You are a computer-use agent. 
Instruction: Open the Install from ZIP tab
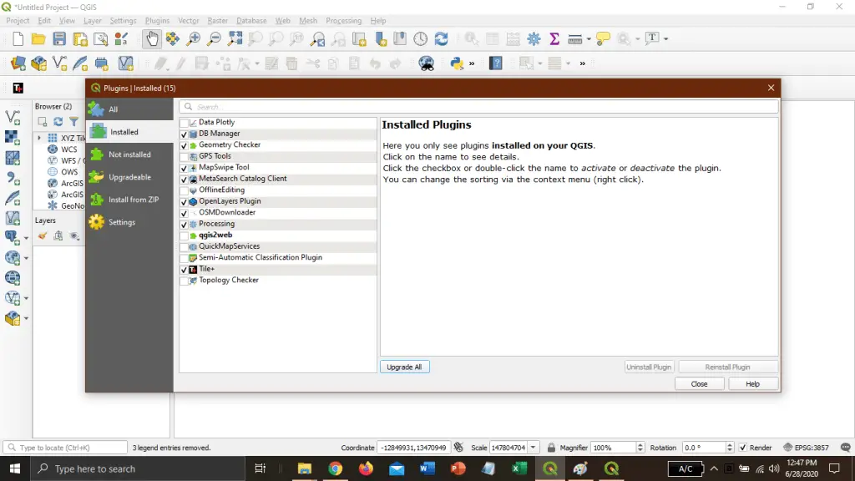(129, 200)
